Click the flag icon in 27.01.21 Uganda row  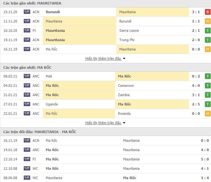[x=27, y=104]
